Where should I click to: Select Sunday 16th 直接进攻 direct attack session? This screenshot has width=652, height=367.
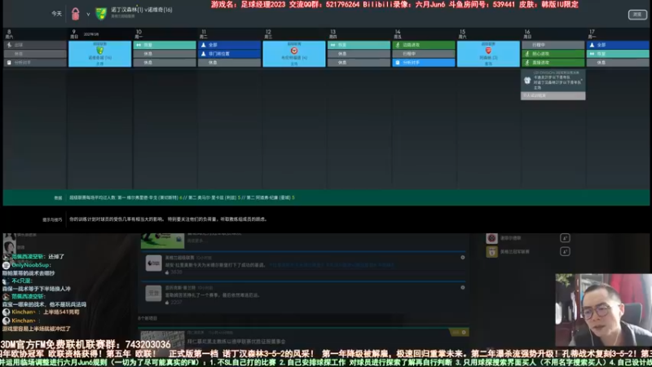point(553,63)
